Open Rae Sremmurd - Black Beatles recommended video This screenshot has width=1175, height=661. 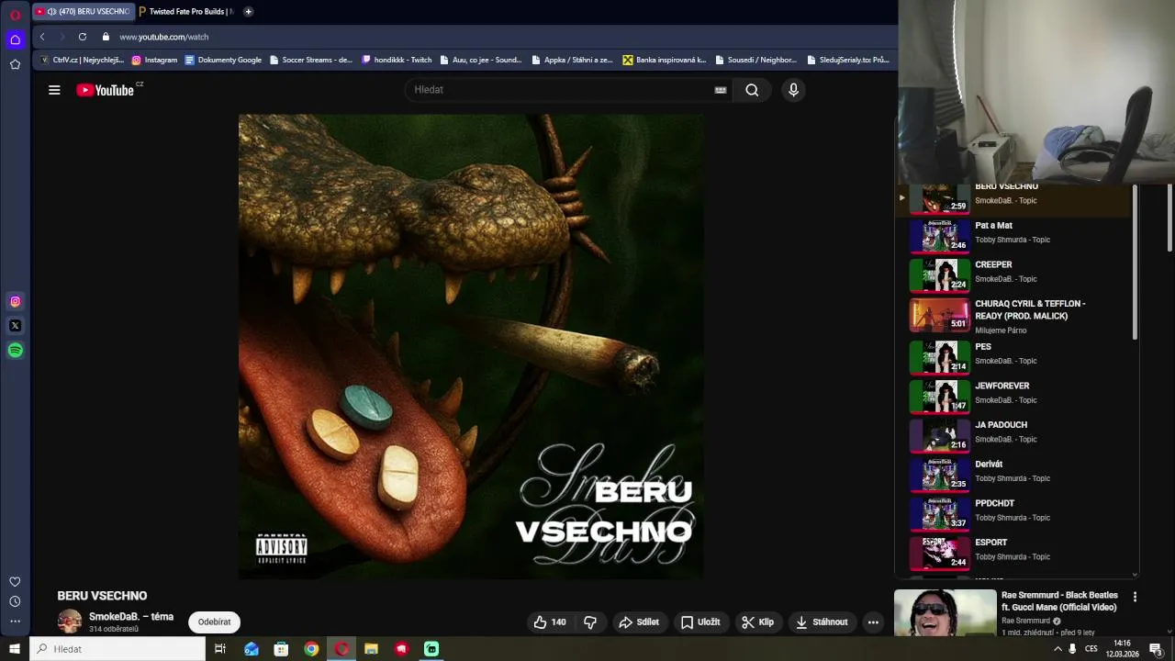coord(1059,601)
